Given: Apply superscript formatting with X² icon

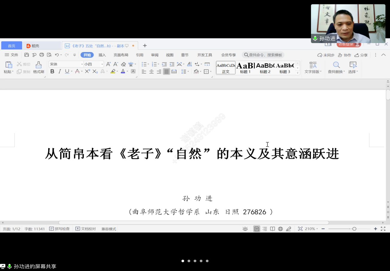Looking at the screenshot, I should click(87, 71).
